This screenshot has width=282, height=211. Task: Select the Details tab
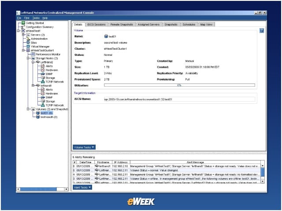click(78, 25)
